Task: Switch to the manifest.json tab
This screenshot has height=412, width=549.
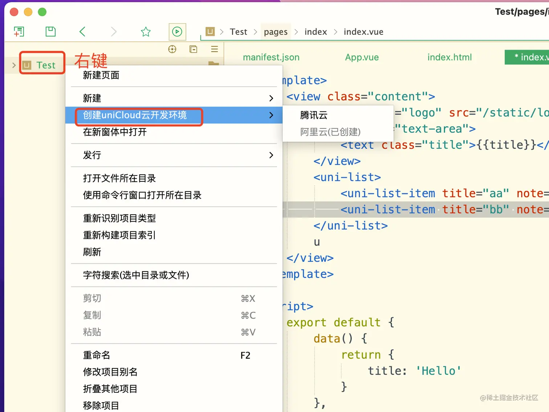Action: (271, 57)
